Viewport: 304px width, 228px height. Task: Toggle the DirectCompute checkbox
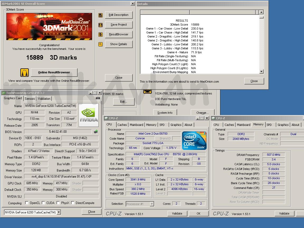coord(73,203)
